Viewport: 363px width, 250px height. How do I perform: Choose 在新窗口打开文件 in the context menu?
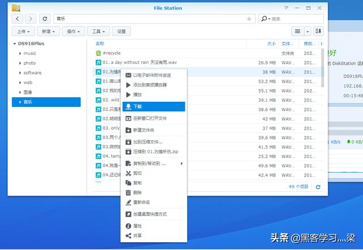[154, 118]
